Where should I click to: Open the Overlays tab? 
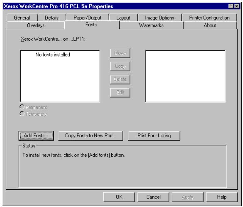36,25
